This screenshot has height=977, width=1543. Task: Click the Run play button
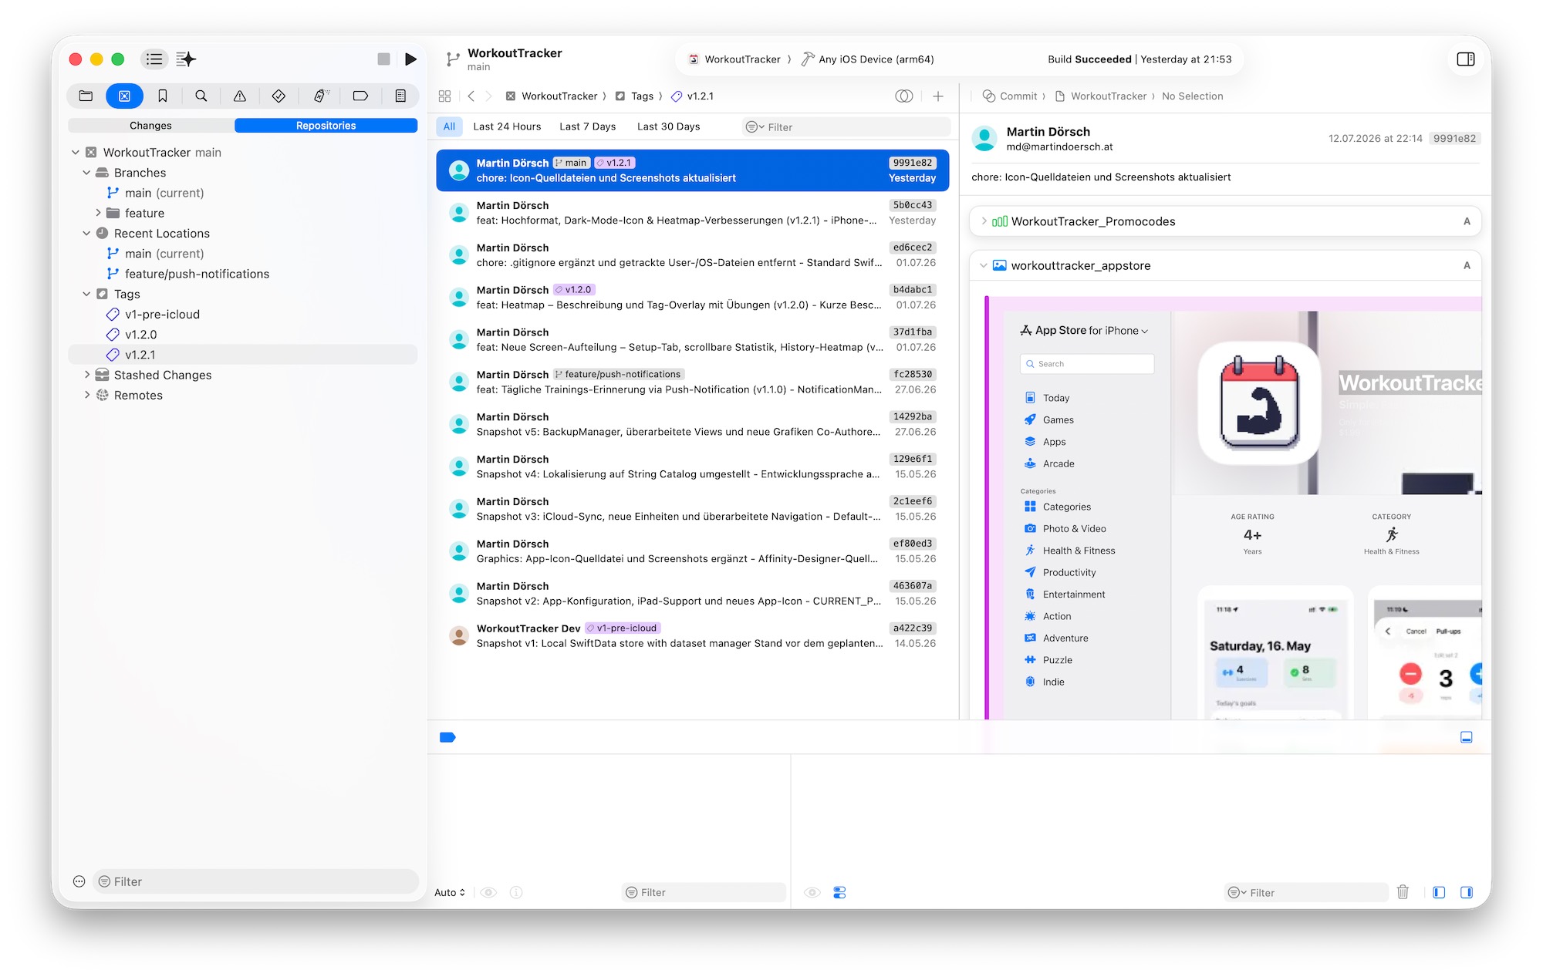(410, 59)
